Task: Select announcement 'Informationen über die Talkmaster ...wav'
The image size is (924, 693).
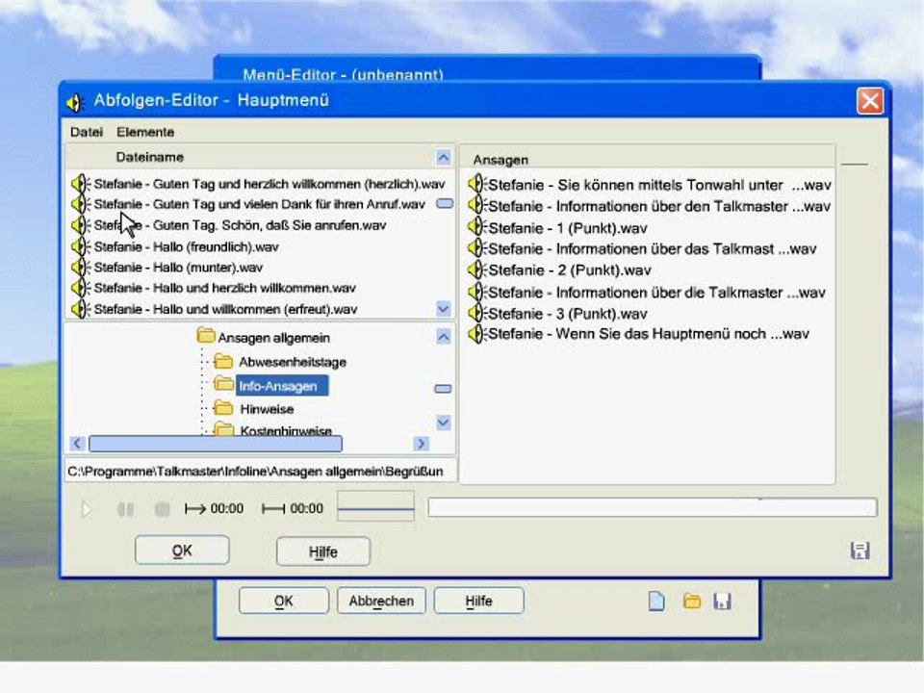Action: point(657,293)
